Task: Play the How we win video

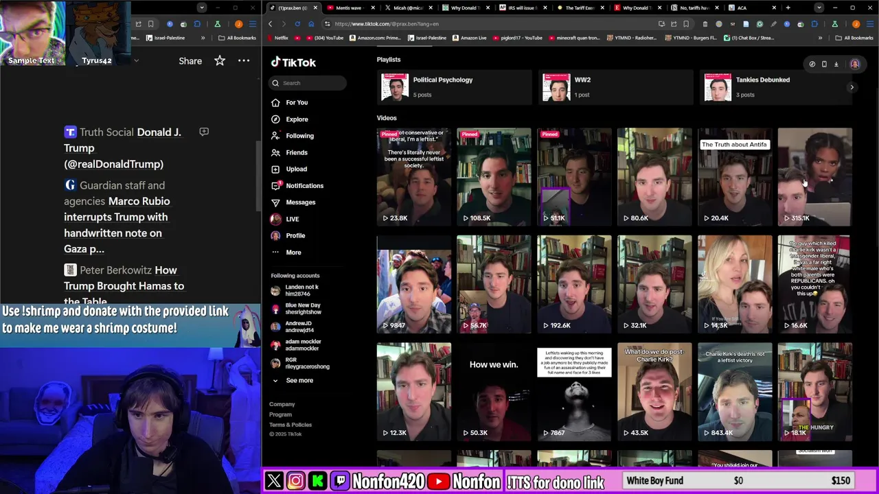Action: pyautogui.click(x=494, y=392)
